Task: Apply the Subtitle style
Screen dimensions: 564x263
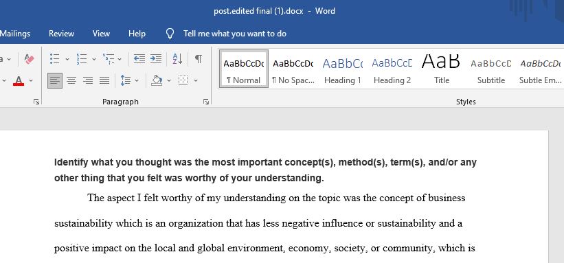Action: tap(491, 69)
